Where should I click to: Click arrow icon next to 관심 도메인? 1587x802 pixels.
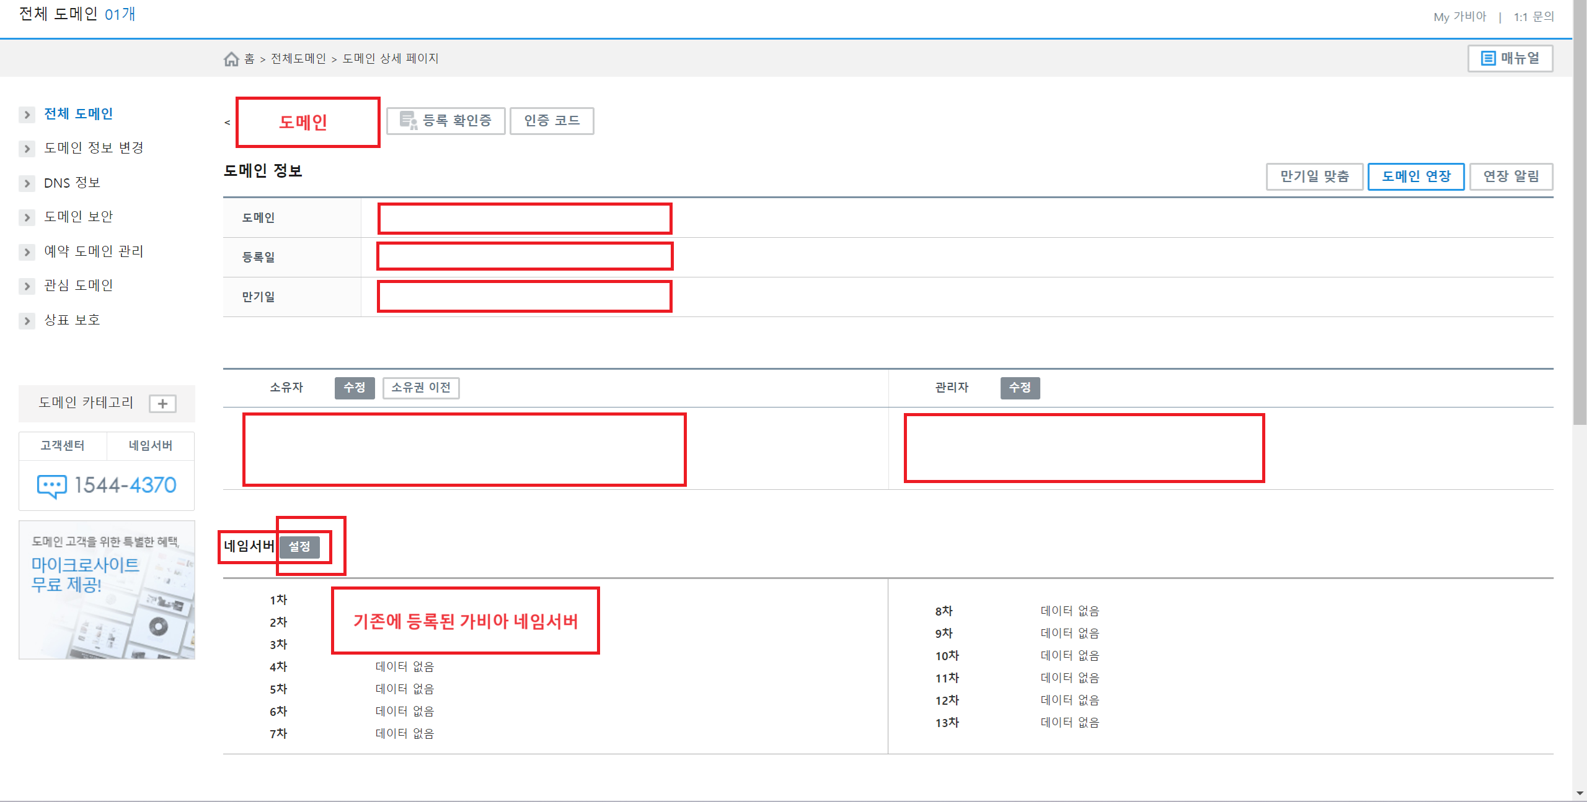tap(27, 286)
